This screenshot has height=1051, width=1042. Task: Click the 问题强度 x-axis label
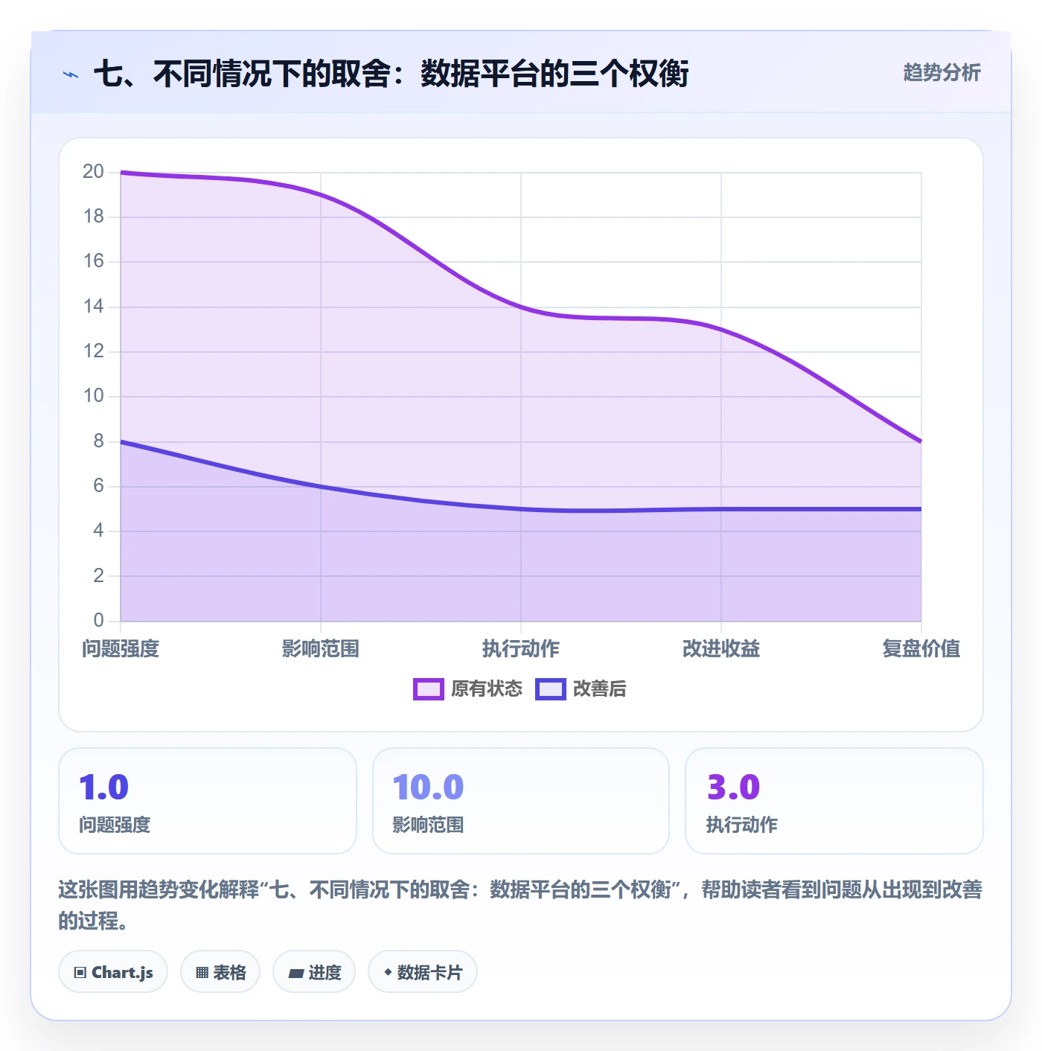coord(121,649)
